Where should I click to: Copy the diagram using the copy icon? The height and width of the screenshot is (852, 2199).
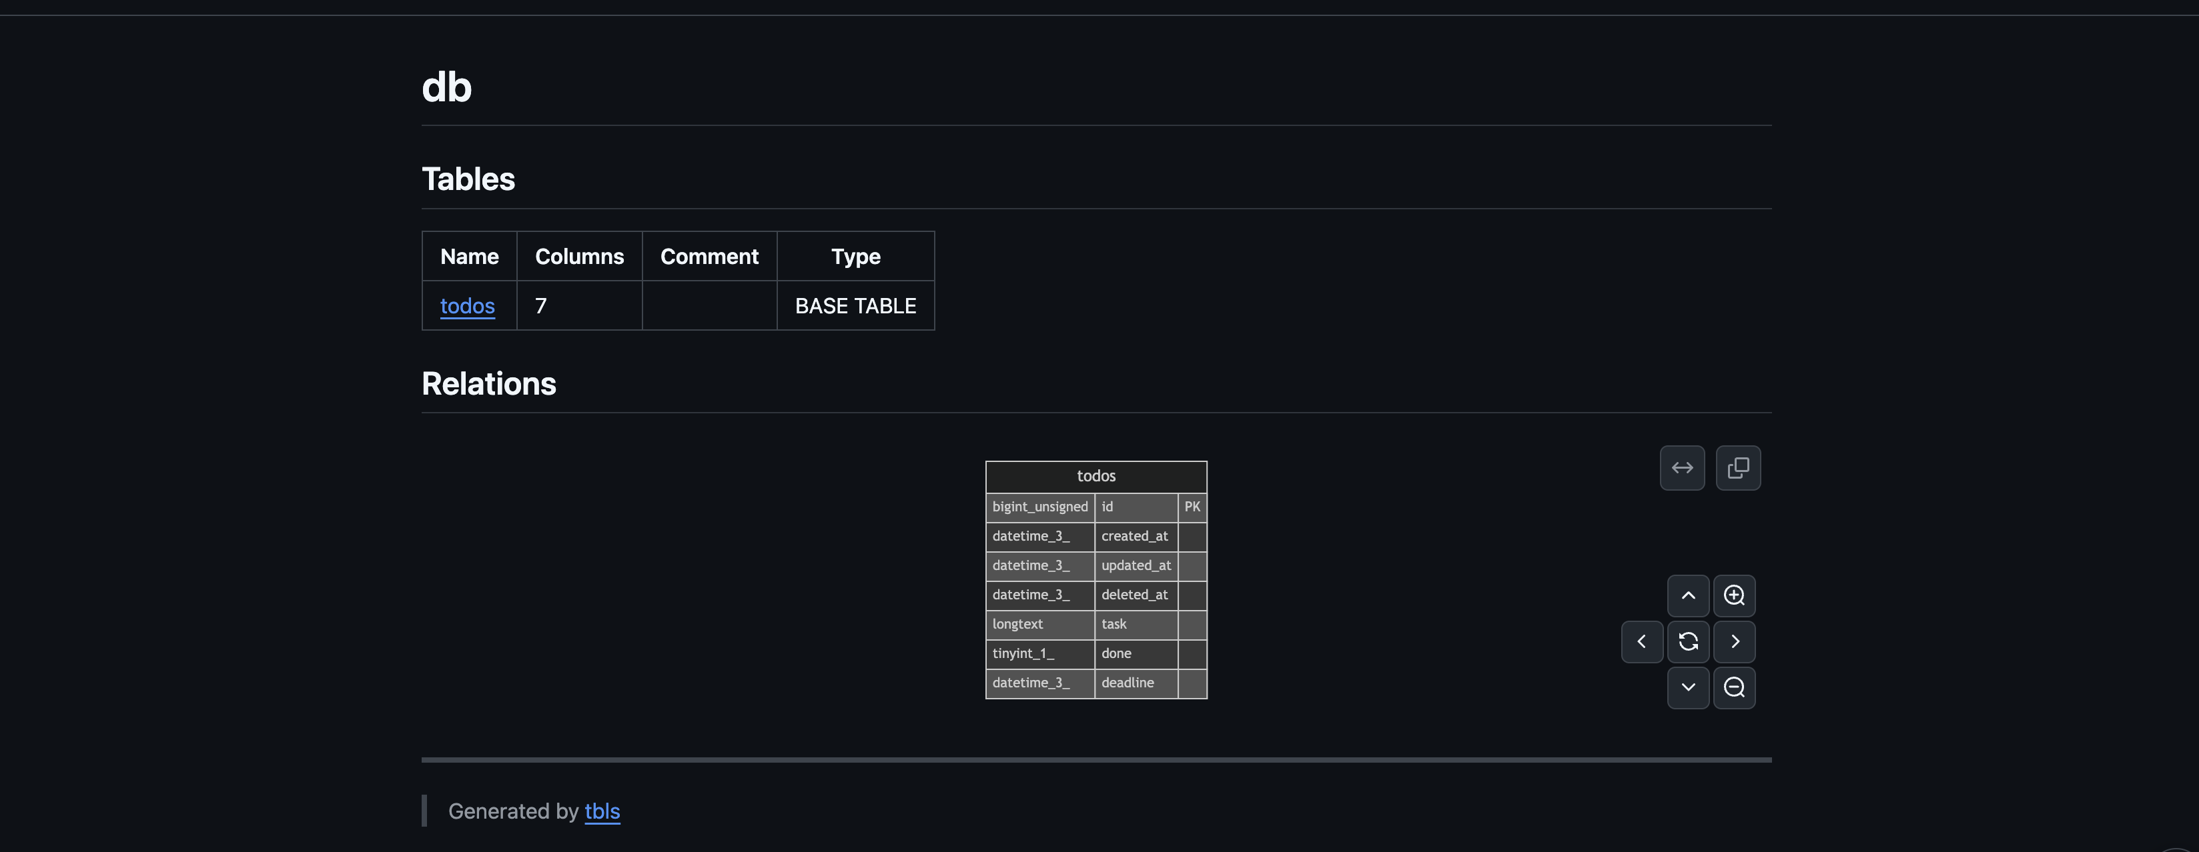coord(1738,467)
